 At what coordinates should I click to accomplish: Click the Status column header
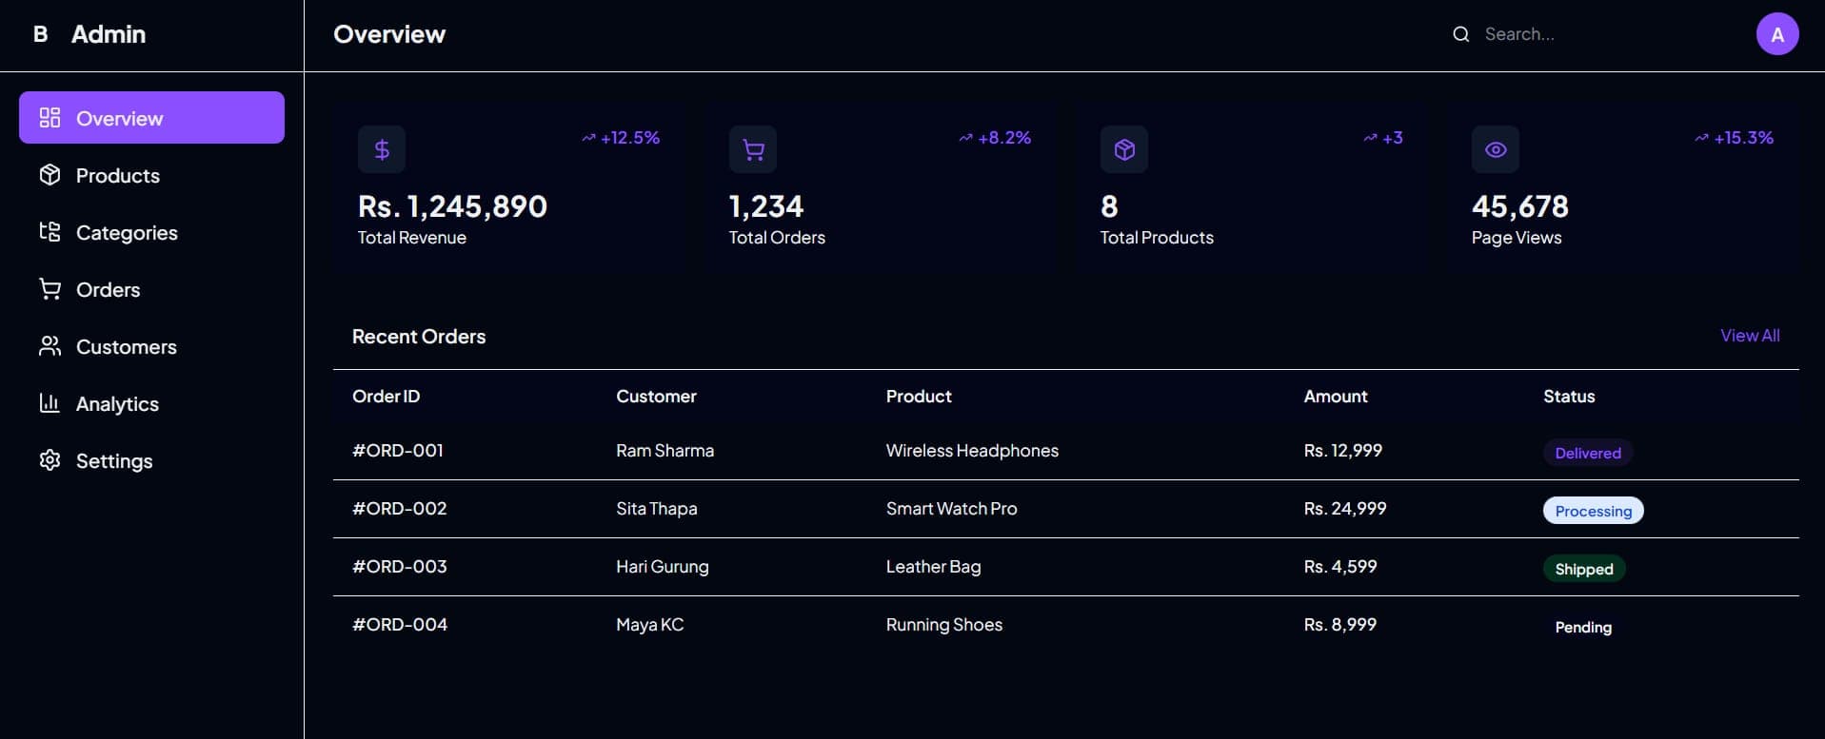1569,397
